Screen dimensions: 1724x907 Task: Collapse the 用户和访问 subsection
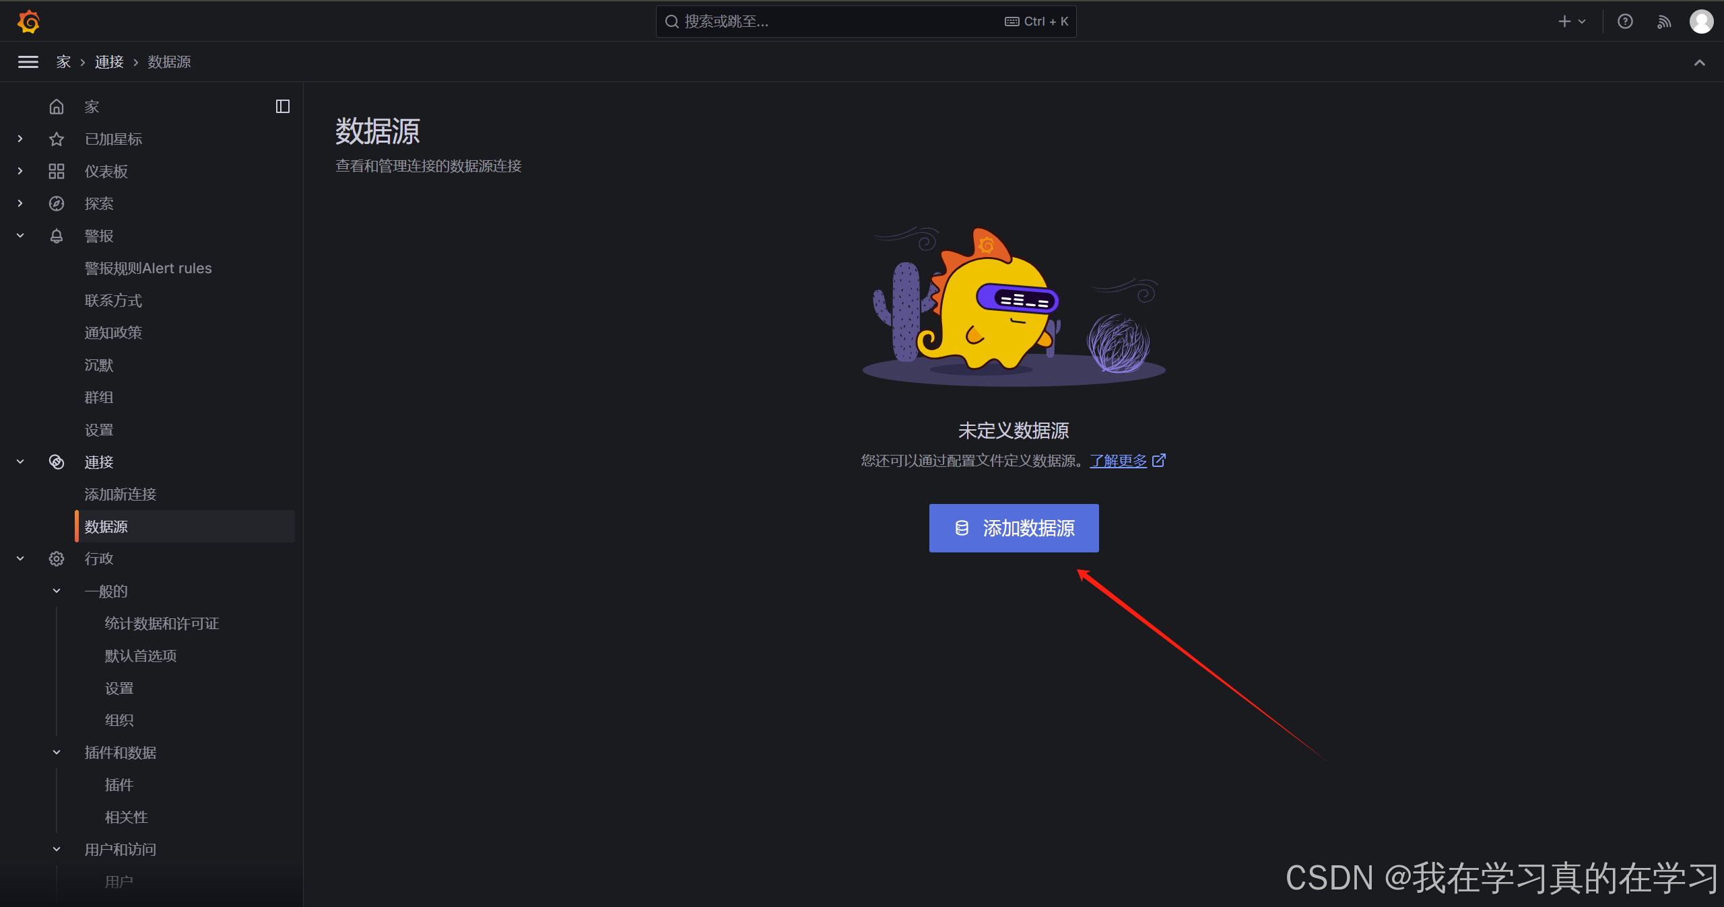click(57, 849)
